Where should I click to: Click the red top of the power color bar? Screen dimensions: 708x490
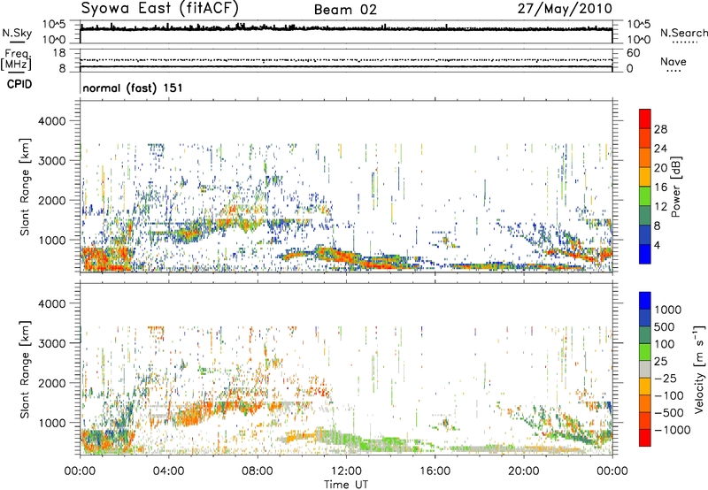(645, 119)
